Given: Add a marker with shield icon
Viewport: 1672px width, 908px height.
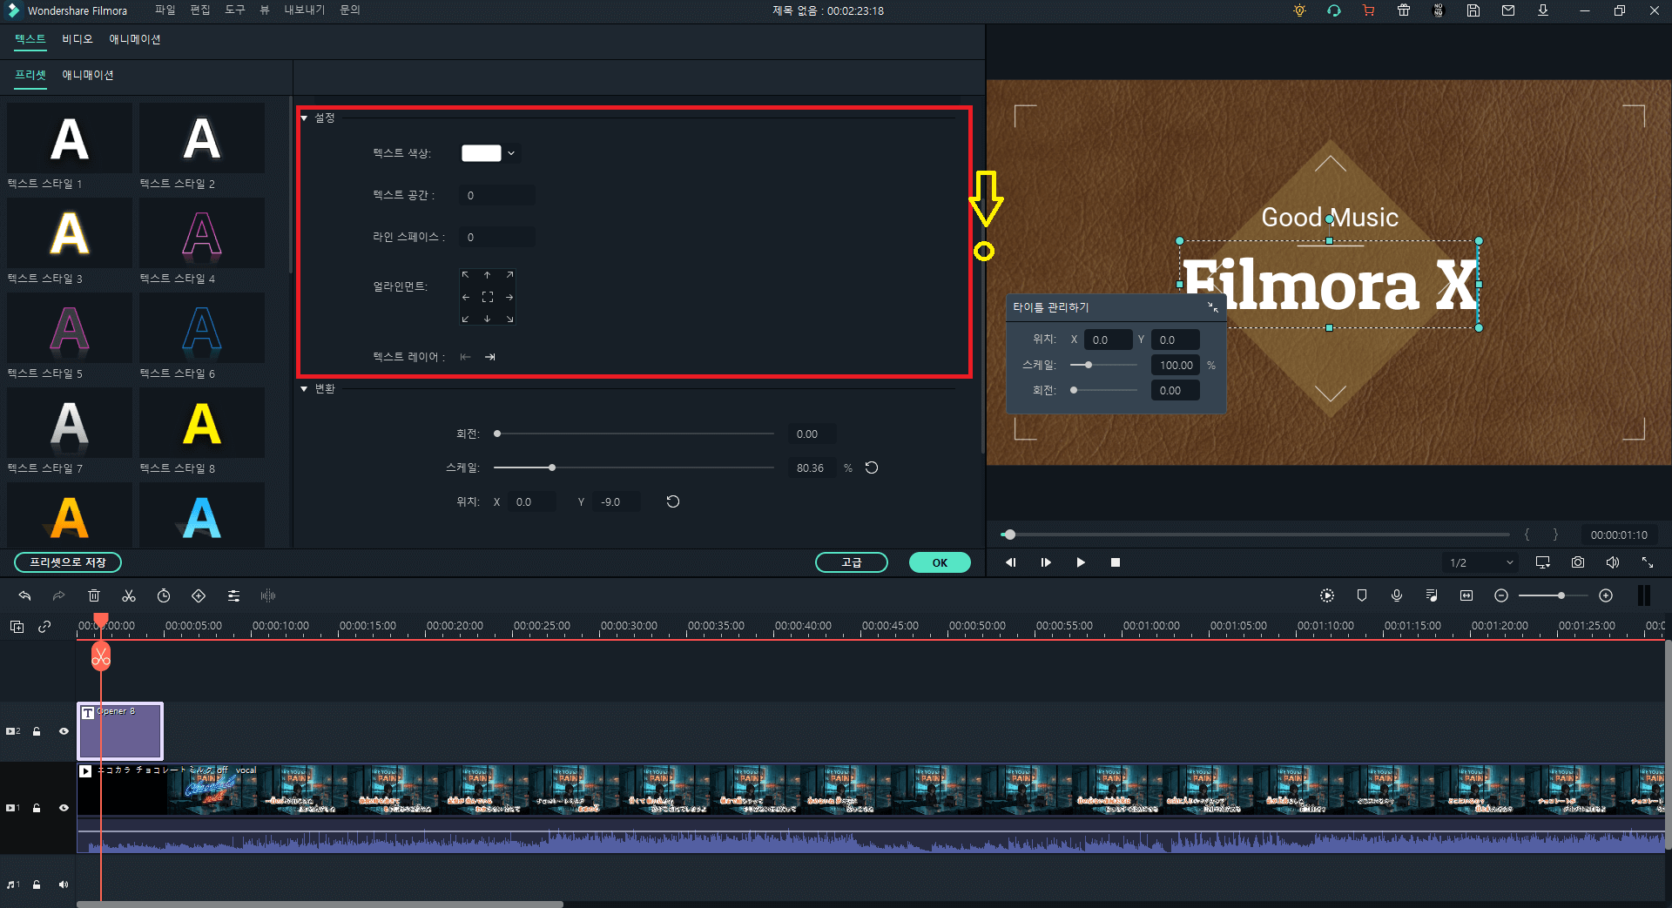Looking at the screenshot, I should 1362,595.
